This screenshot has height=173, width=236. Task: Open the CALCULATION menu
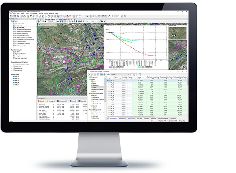[34, 14]
